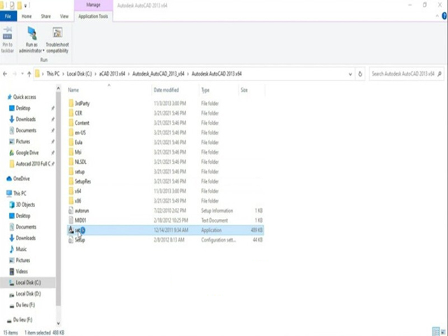Click 12/14/2011 9:34 AM date cell

(171, 230)
